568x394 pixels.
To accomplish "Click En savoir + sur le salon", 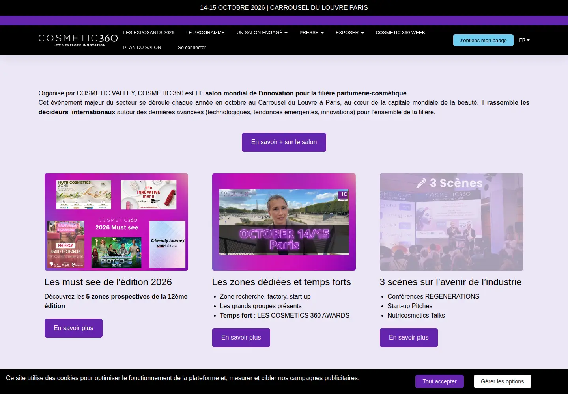I will pyautogui.click(x=284, y=142).
